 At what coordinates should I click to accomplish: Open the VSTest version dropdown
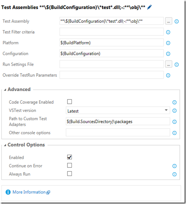[x=118, y=110]
